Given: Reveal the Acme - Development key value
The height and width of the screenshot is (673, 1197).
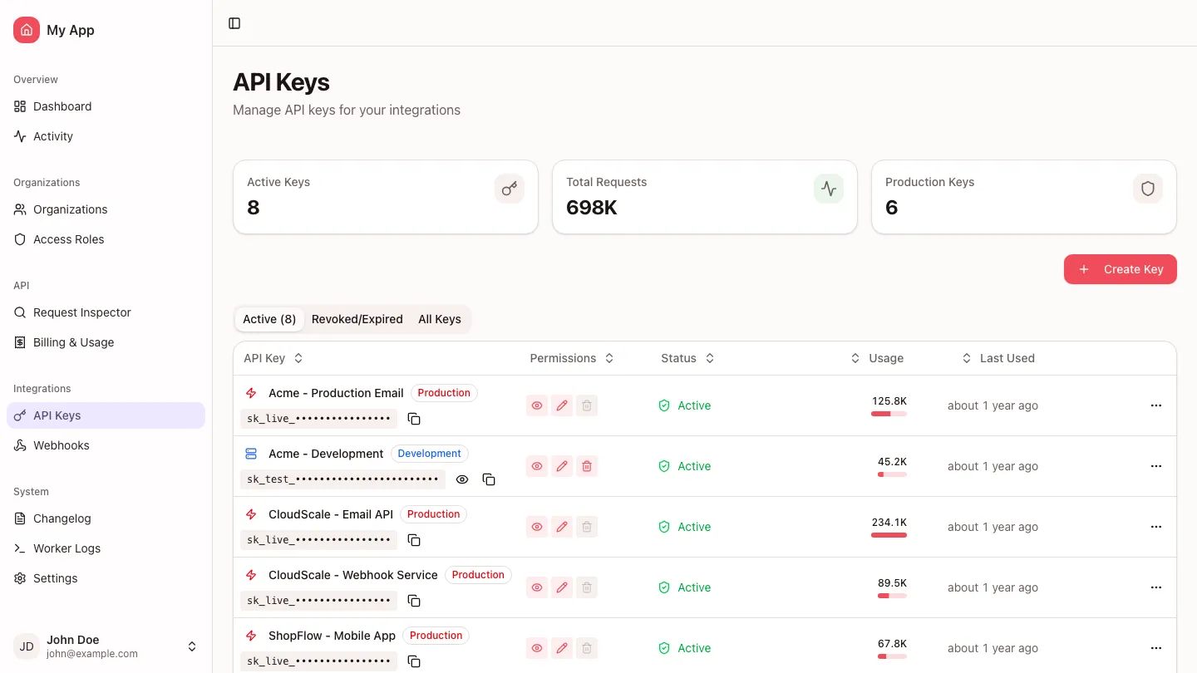Looking at the screenshot, I should click(x=462, y=479).
